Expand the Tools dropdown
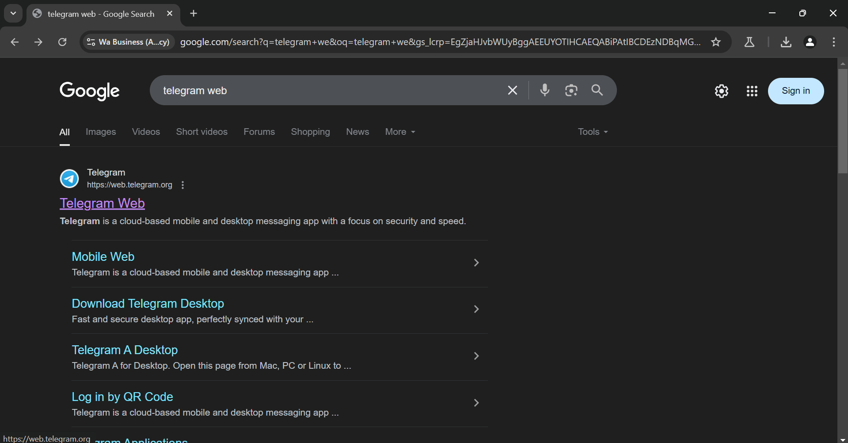Image resolution: width=848 pixels, height=443 pixels. click(x=593, y=132)
